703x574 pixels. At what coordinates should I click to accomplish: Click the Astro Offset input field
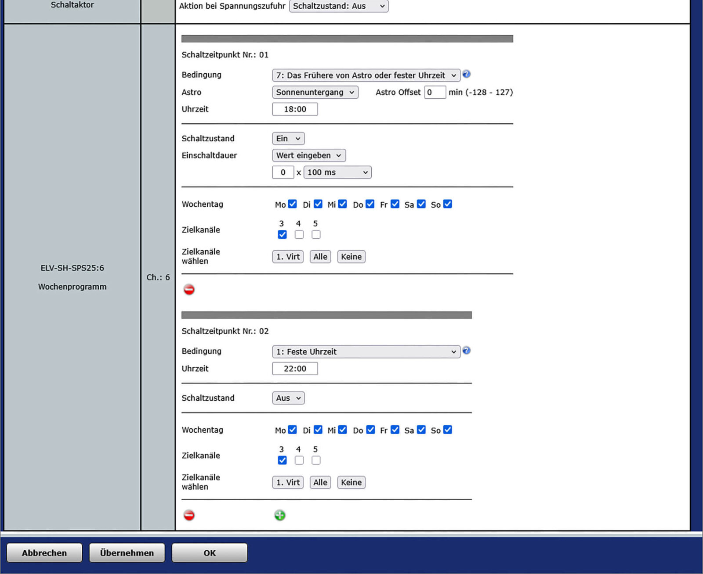(x=435, y=92)
